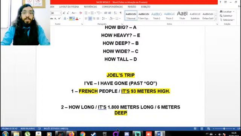Image resolution: width=241 pixels, height=136 pixels.
Task: Center align the paragraph
Action: [x=90, y=19]
